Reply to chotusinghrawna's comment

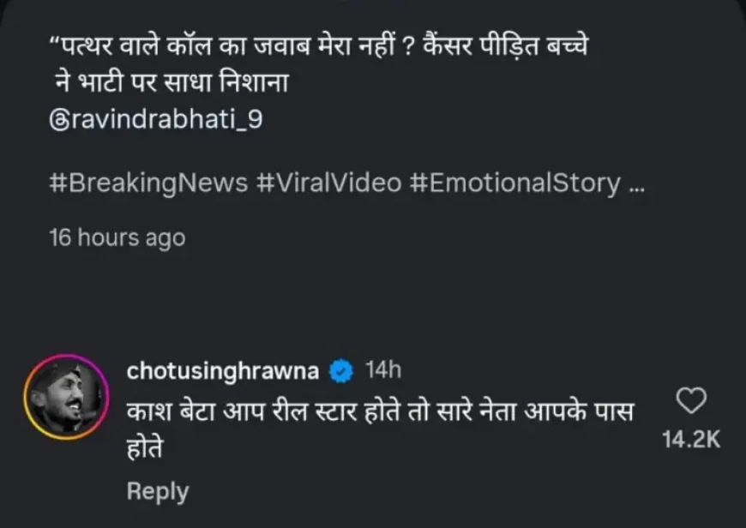click(x=157, y=491)
